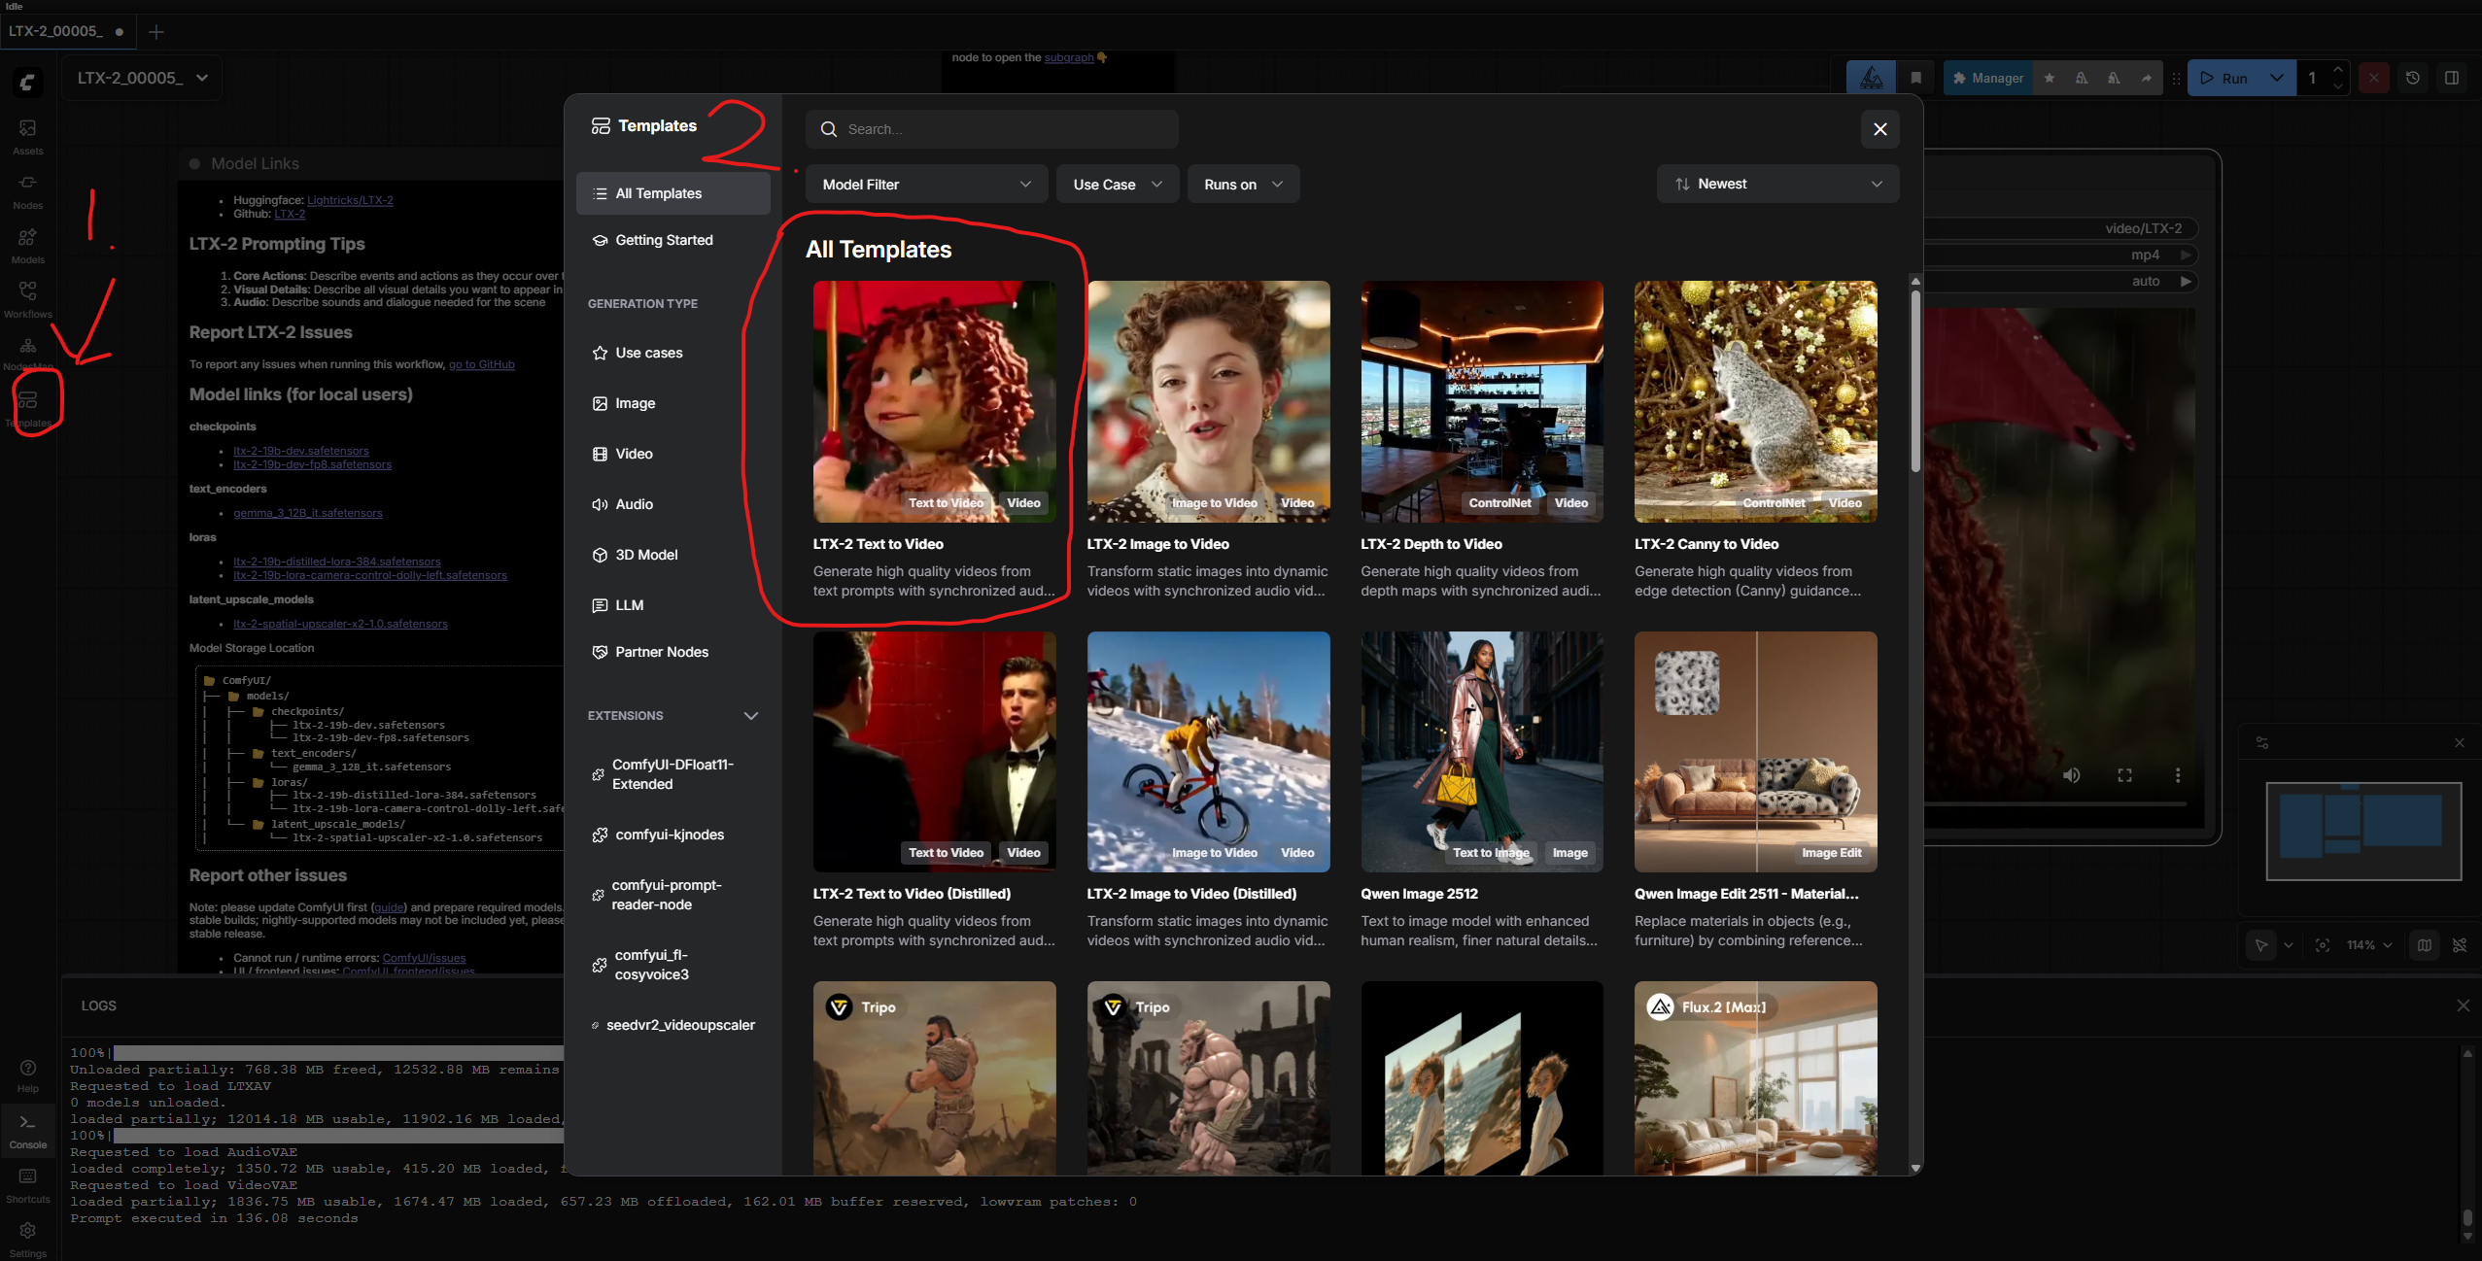Mute the video preview audio
The image size is (2482, 1261).
(2071, 775)
